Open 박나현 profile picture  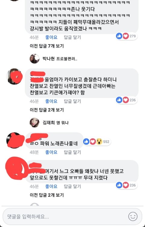point(34,59)
